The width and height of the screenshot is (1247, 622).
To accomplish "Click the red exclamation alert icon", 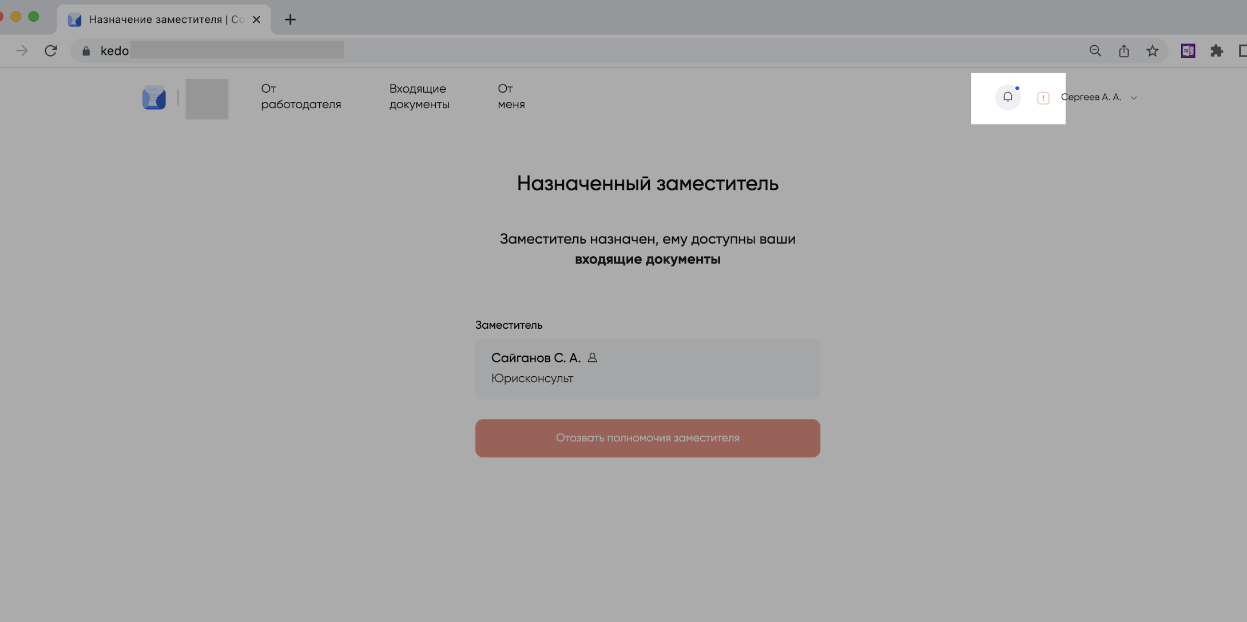I will (1043, 98).
